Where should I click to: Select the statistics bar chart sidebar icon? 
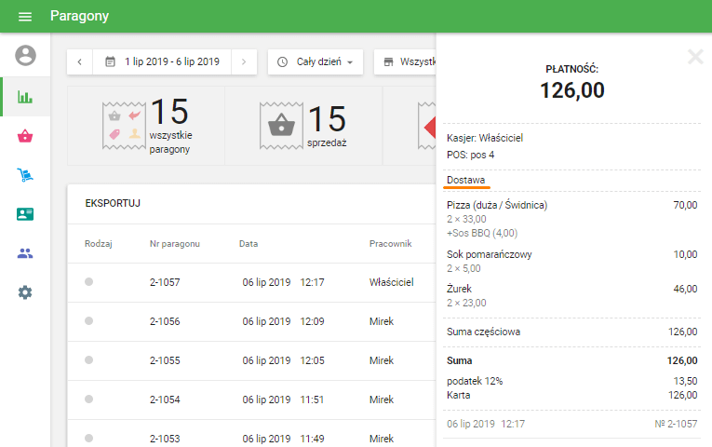coord(25,96)
